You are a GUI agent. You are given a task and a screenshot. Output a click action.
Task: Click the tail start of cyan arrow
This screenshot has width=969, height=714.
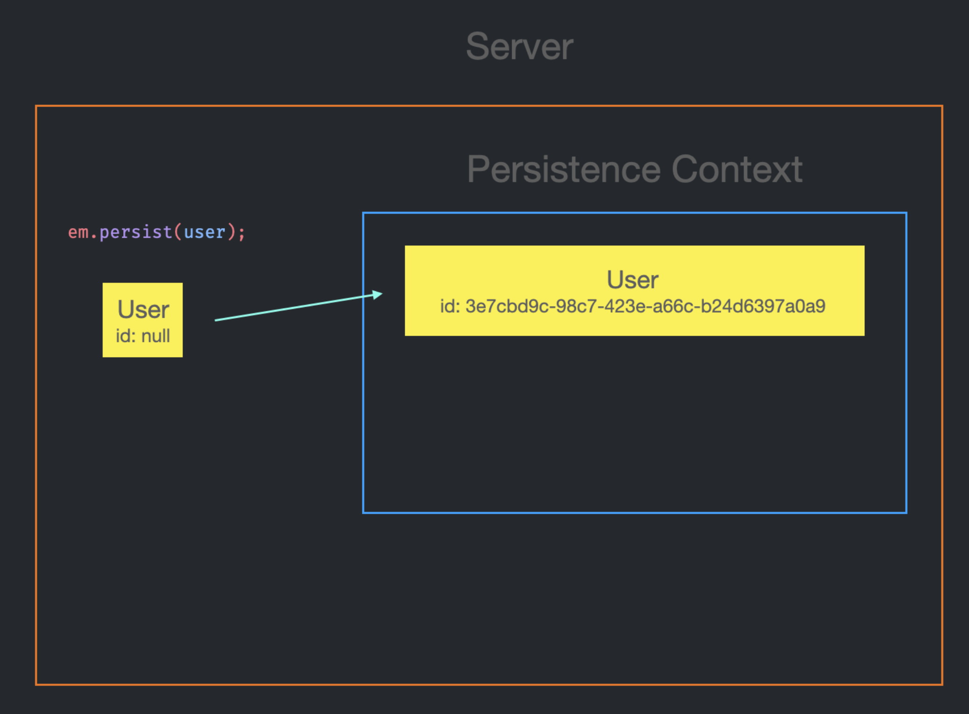(217, 320)
